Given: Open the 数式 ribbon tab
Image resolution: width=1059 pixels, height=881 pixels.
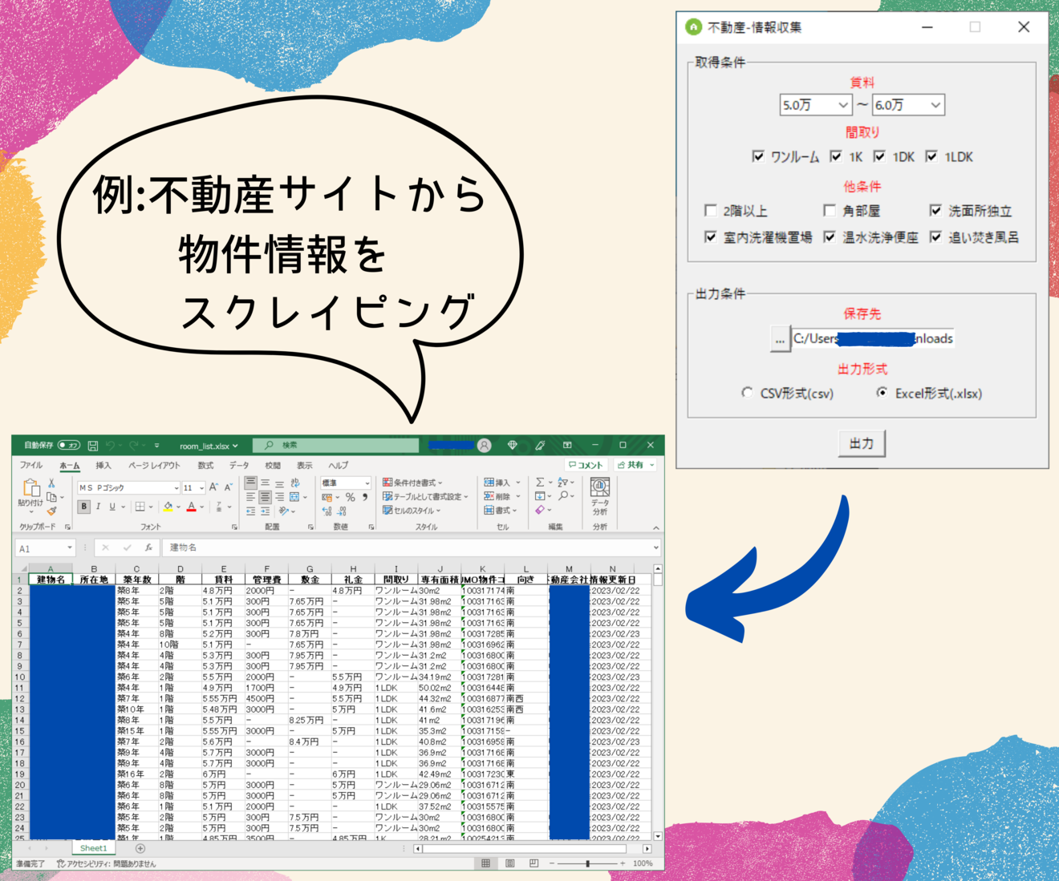Looking at the screenshot, I should (x=205, y=465).
